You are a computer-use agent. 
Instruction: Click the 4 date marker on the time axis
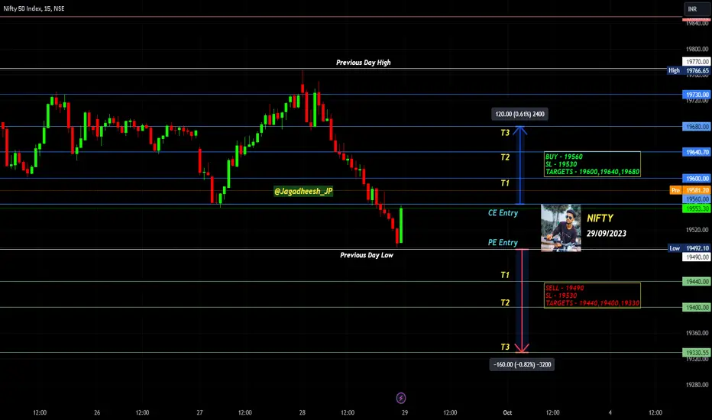[610, 412]
